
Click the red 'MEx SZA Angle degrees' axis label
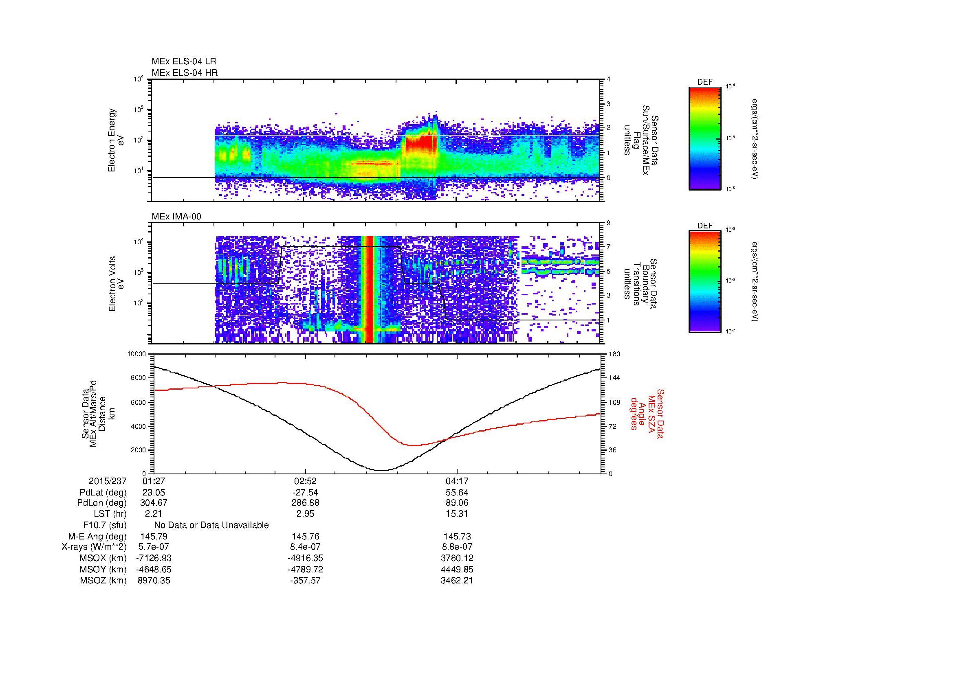click(647, 413)
